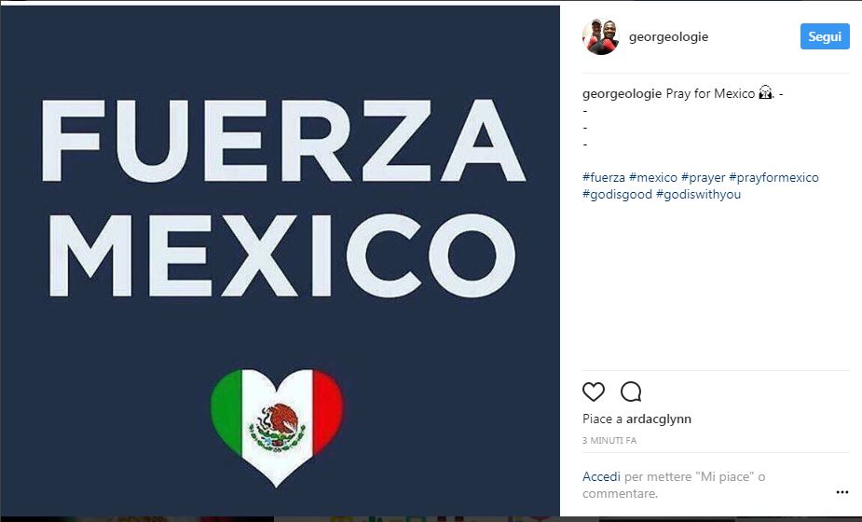The image size is (862, 522).
Task: Open comments with speech bubble icon
Action: pyautogui.click(x=631, y=391)
